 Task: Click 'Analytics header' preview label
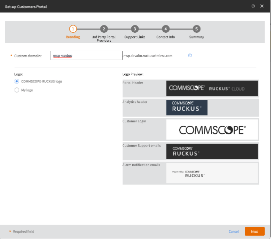(135, 102)
